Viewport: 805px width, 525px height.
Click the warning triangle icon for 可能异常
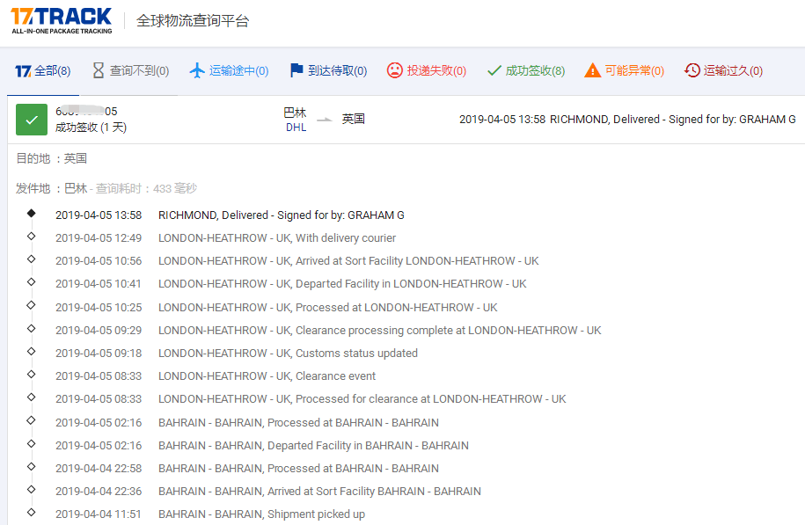tap(593, 69)
